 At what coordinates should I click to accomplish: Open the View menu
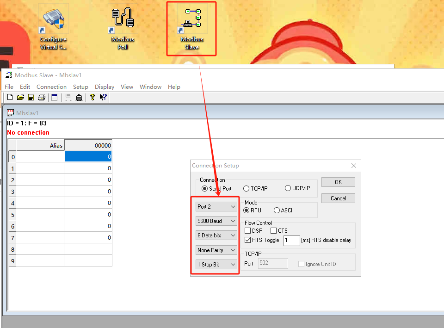[x=127, y=87]
